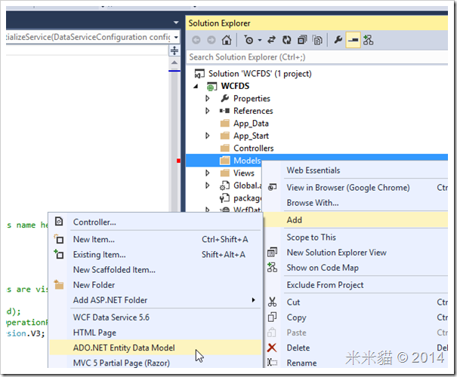Focus the Search Solution Explorer box

tap(317, 57)
